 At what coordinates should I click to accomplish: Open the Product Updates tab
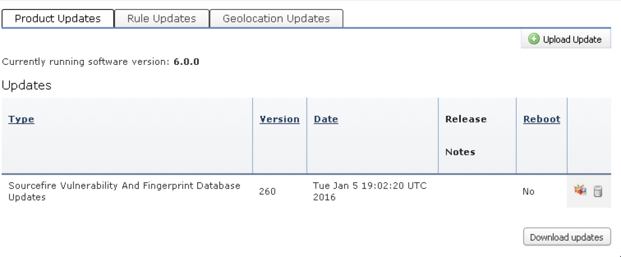[x=58, y=19]
